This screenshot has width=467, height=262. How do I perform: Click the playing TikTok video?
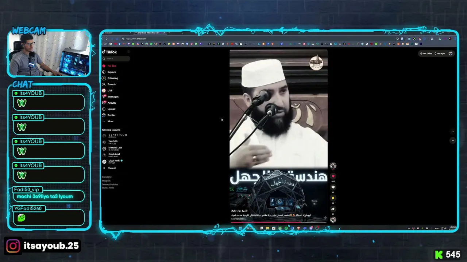tap(278, 135)
